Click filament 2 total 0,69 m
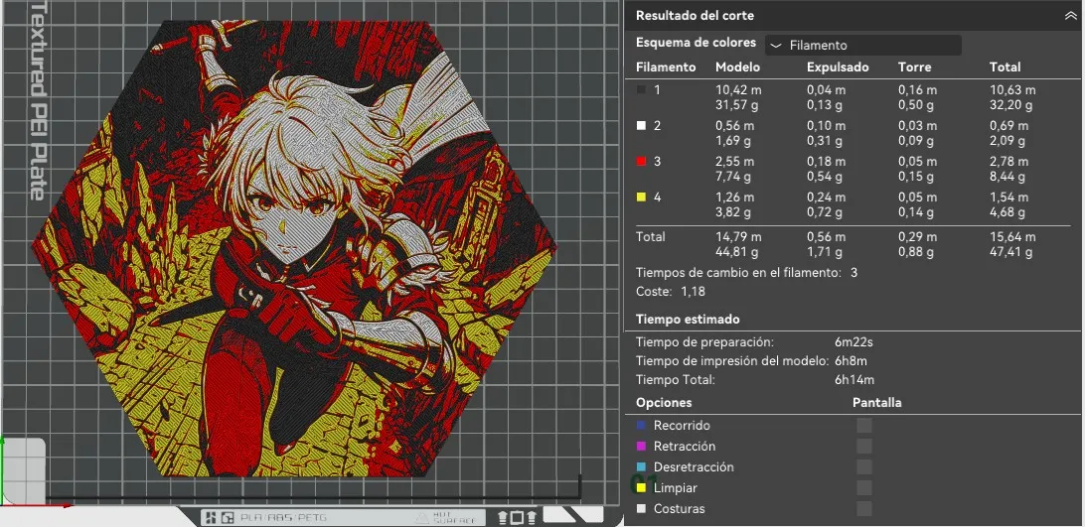This screenshot has width=1085, height=527. (1008, 126)
